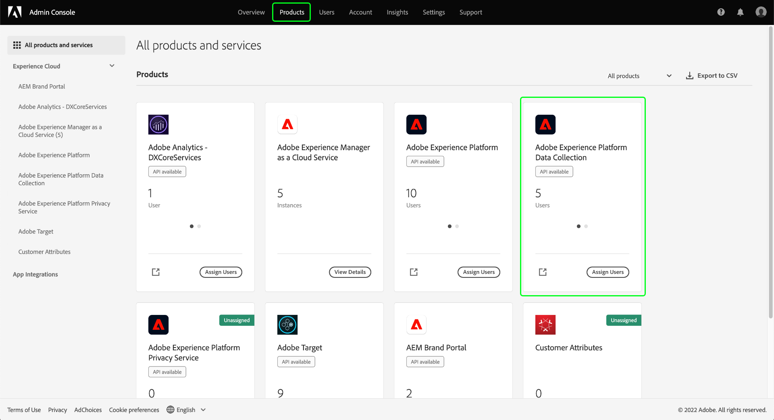
Task: Open the English language dropdown
Action: 186,410
